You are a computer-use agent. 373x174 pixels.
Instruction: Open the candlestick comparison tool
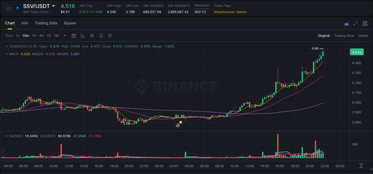[92, 35]
